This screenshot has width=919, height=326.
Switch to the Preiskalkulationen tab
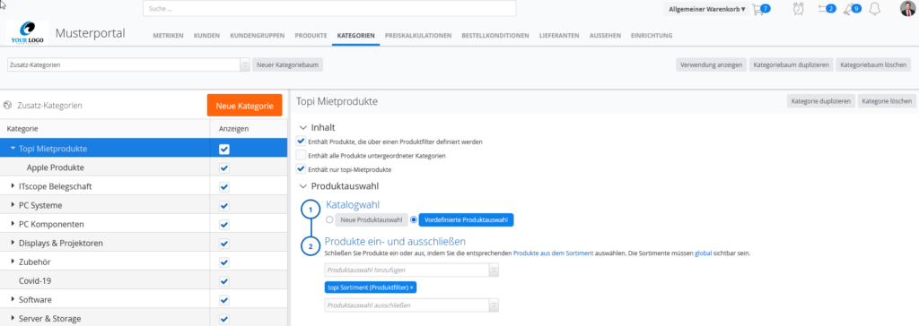point(418,36)
